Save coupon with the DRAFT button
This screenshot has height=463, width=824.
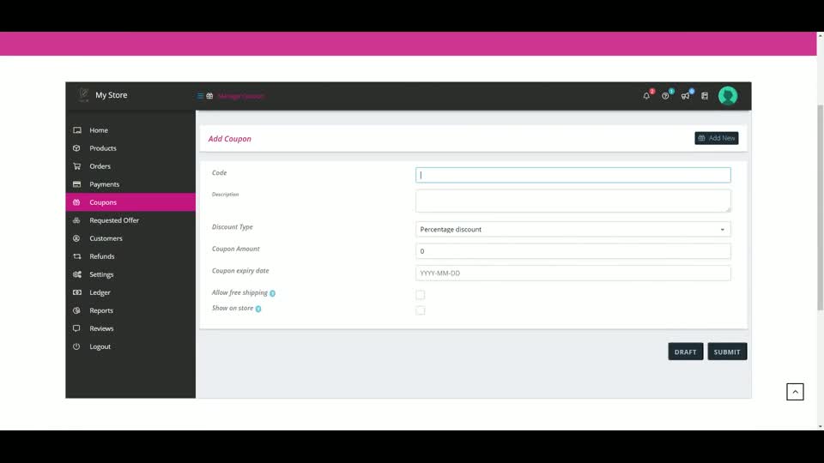[x=685, y=352]
